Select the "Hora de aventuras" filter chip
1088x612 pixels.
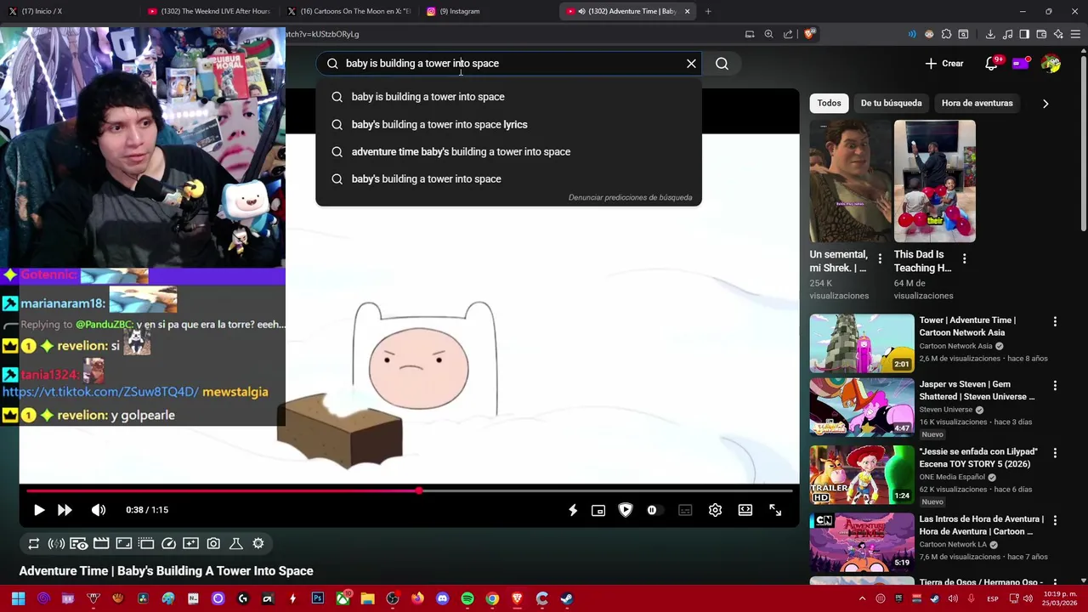977,103
